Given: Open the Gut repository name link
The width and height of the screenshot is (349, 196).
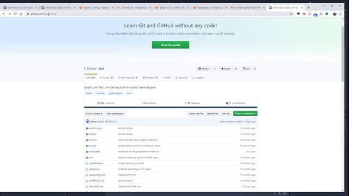Looking at the screenshot, I should [101, 69].
